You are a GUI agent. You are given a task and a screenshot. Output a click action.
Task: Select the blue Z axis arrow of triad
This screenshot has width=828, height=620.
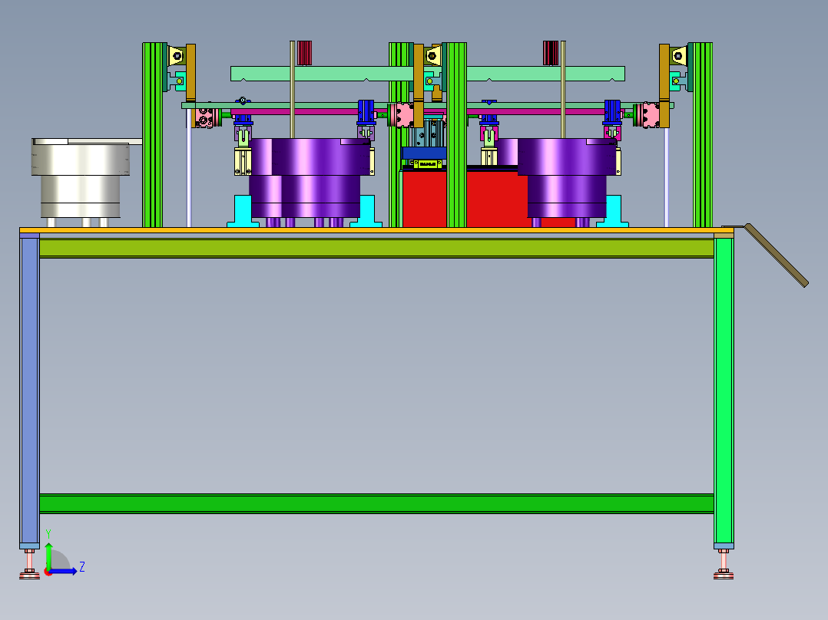pos(65,571)
